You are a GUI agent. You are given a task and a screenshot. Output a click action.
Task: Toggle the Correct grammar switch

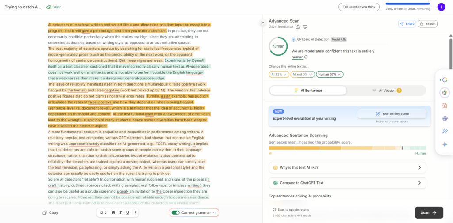(176, 212)
